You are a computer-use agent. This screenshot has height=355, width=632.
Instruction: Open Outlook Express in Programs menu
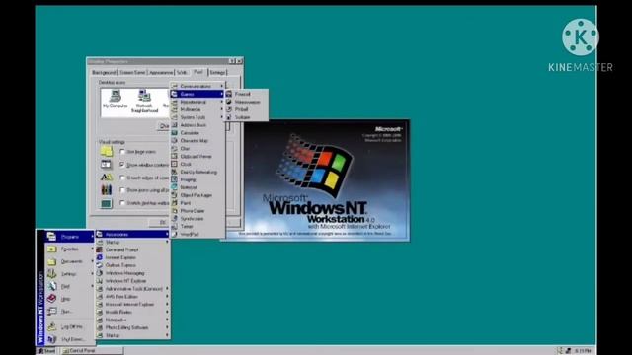pos(132,265)
